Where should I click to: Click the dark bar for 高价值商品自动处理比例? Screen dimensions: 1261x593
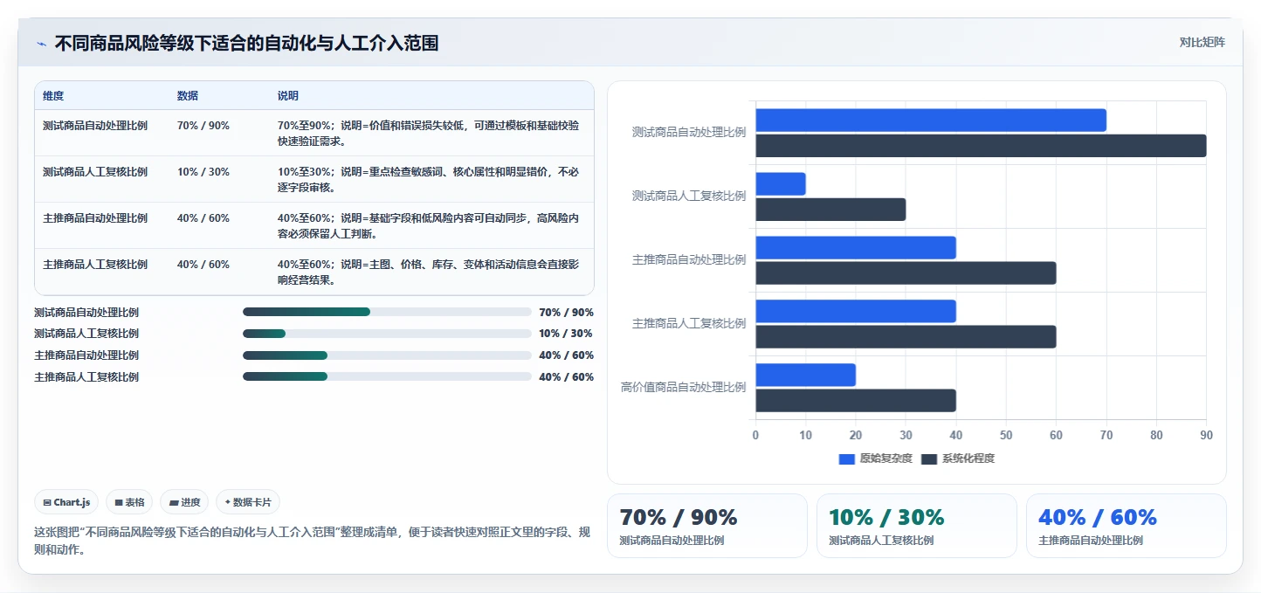pyautogui.click(x=856, y=401)
